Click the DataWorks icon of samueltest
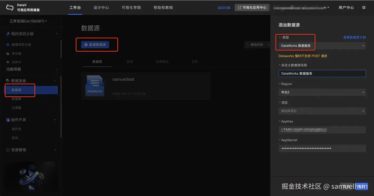 coord(95,86)
